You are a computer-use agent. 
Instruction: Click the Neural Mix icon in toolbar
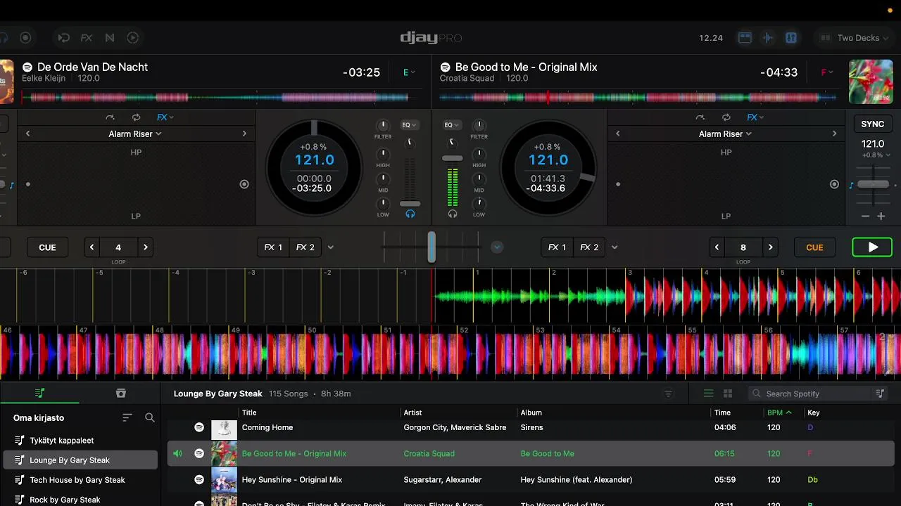(110, 38)
